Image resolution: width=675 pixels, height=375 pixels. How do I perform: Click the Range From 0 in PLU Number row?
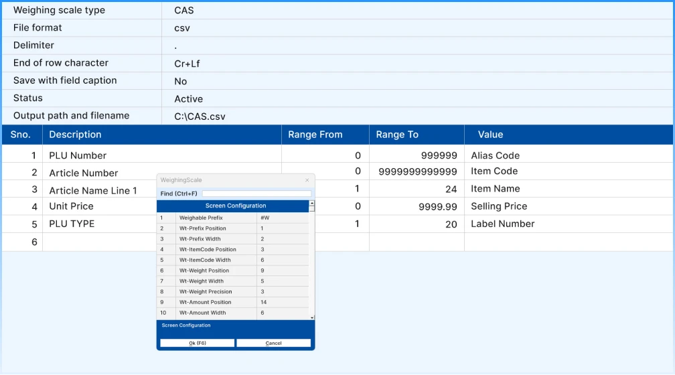tap(358, 155)
